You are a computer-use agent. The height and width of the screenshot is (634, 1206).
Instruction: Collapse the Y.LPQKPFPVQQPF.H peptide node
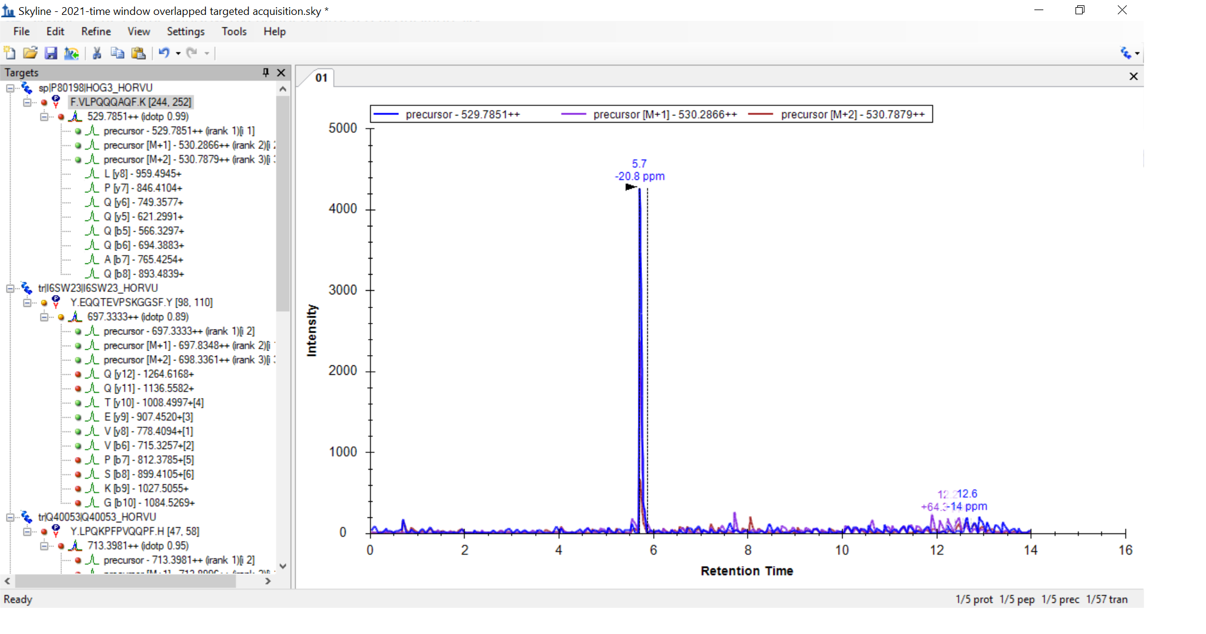pyautogui.click(x=27, y=532)
